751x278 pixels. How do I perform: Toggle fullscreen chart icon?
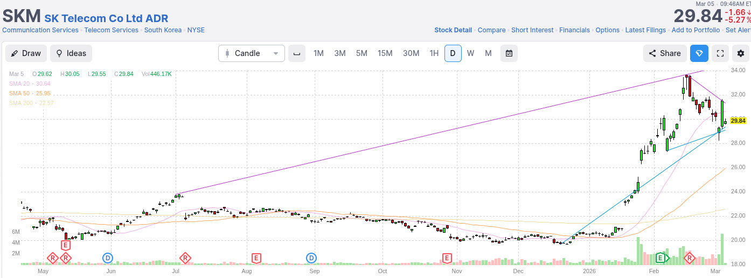[x=720, y=53]
